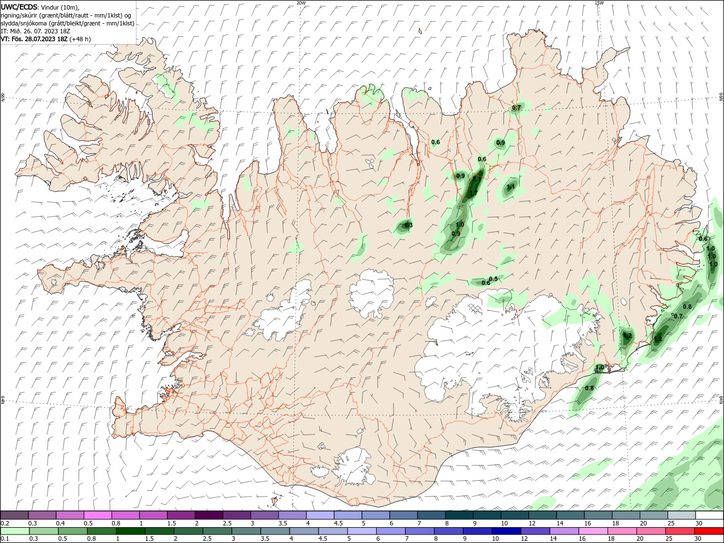This screenshot has width=724, height=543.
Task: Click the 1.1 precipitation value on the map
Action: [x=511, y=187]
